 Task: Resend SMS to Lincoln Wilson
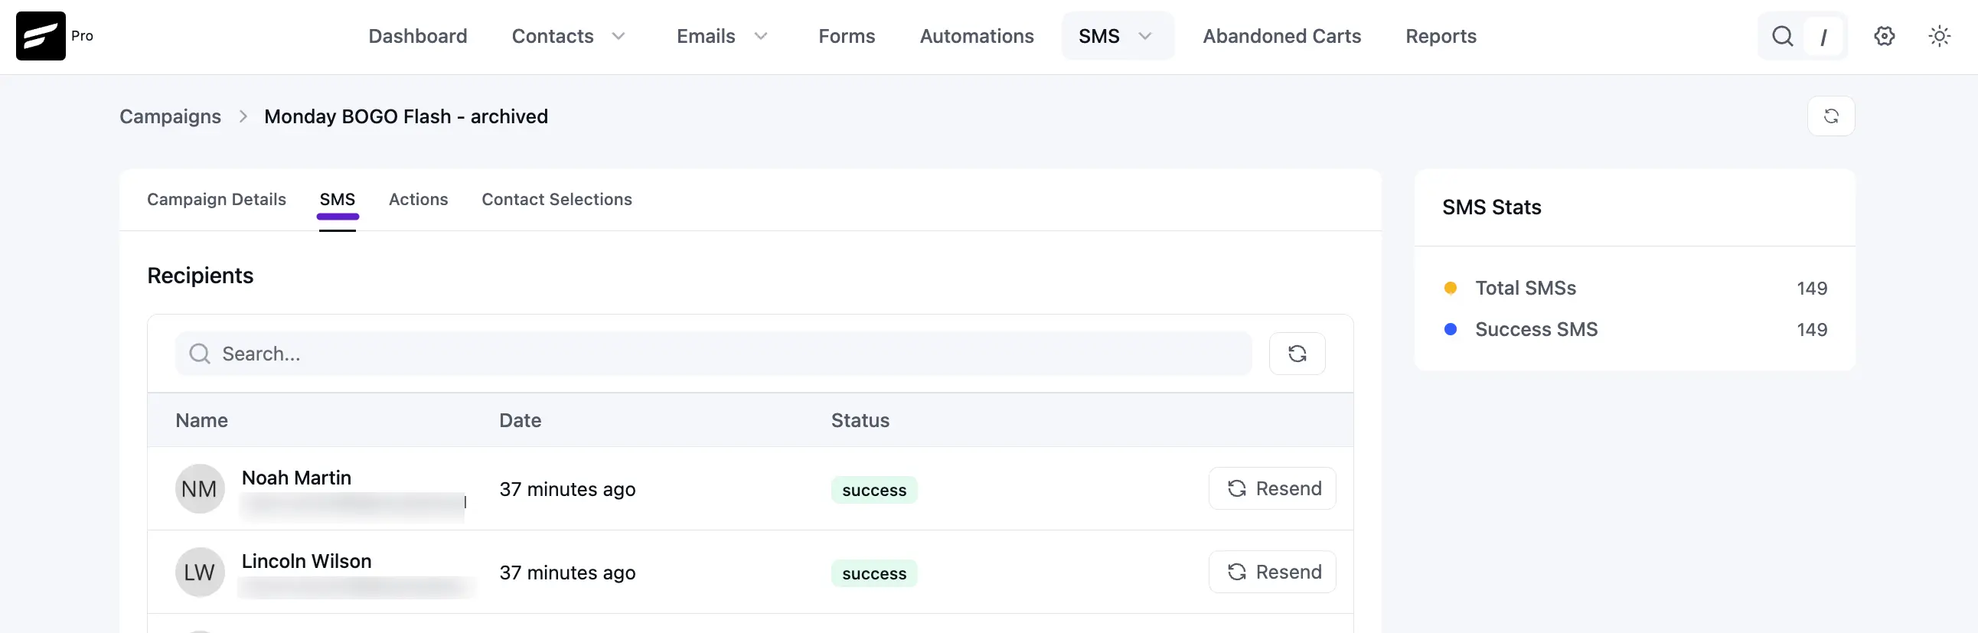(x=1272, y=573)
